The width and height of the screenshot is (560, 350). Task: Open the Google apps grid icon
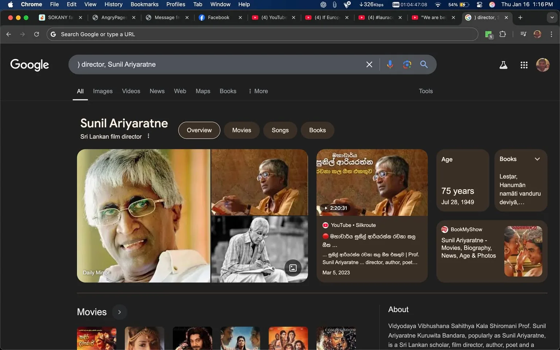pos(524,65)
